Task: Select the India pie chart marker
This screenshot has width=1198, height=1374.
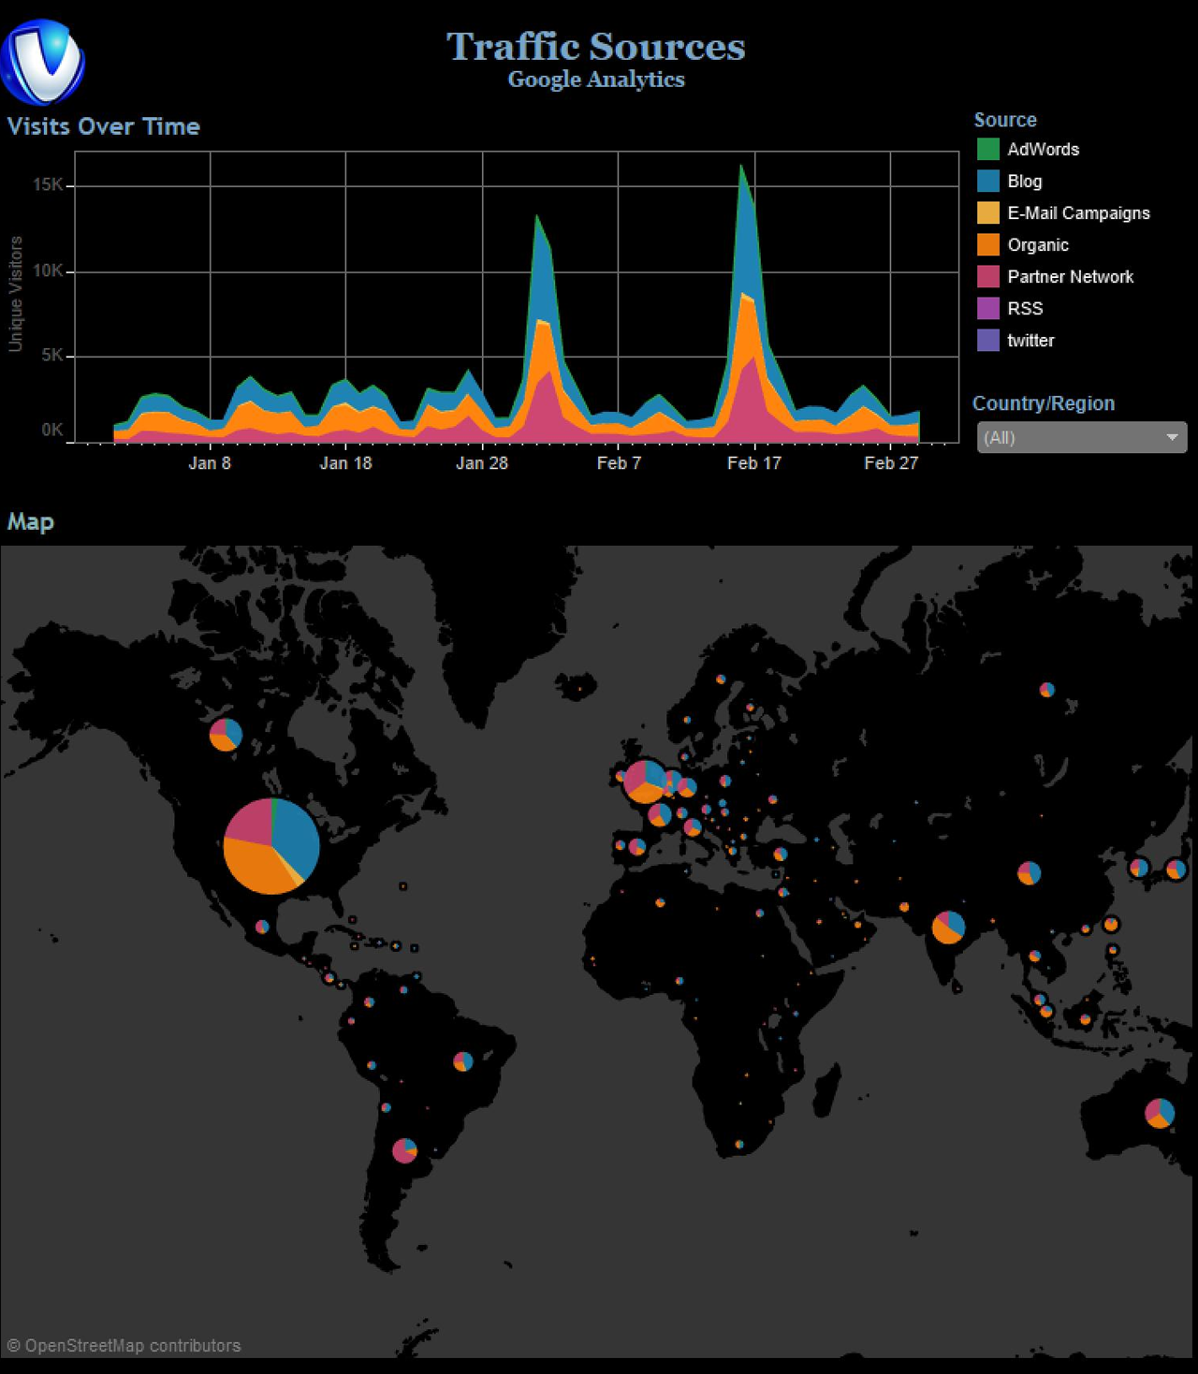Action: click(x=948, y=927)
